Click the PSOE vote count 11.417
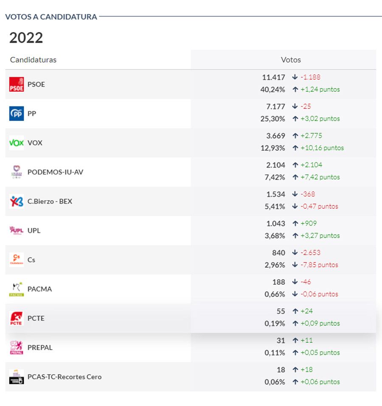The width and height of the screenshot is (382, 406). click(x=273, y=77)
